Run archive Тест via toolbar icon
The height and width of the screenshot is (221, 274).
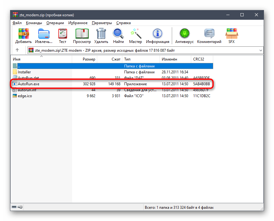click(x=63, y=34)
